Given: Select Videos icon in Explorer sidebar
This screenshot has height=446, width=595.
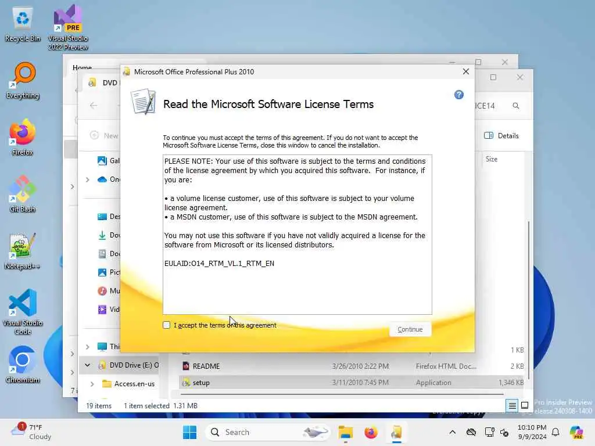Looking at the screenshot, I should pyautogui.click(x=102, y=310).
